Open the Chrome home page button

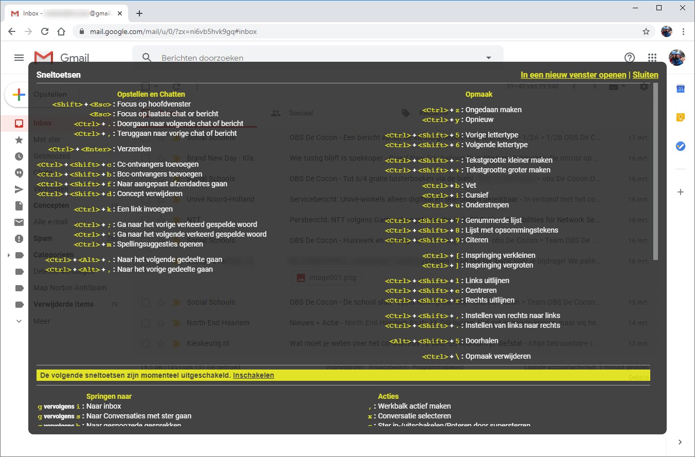[x=61, y=31]
